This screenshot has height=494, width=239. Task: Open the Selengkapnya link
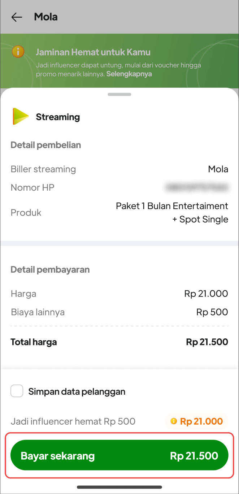[x=129, y=74]
